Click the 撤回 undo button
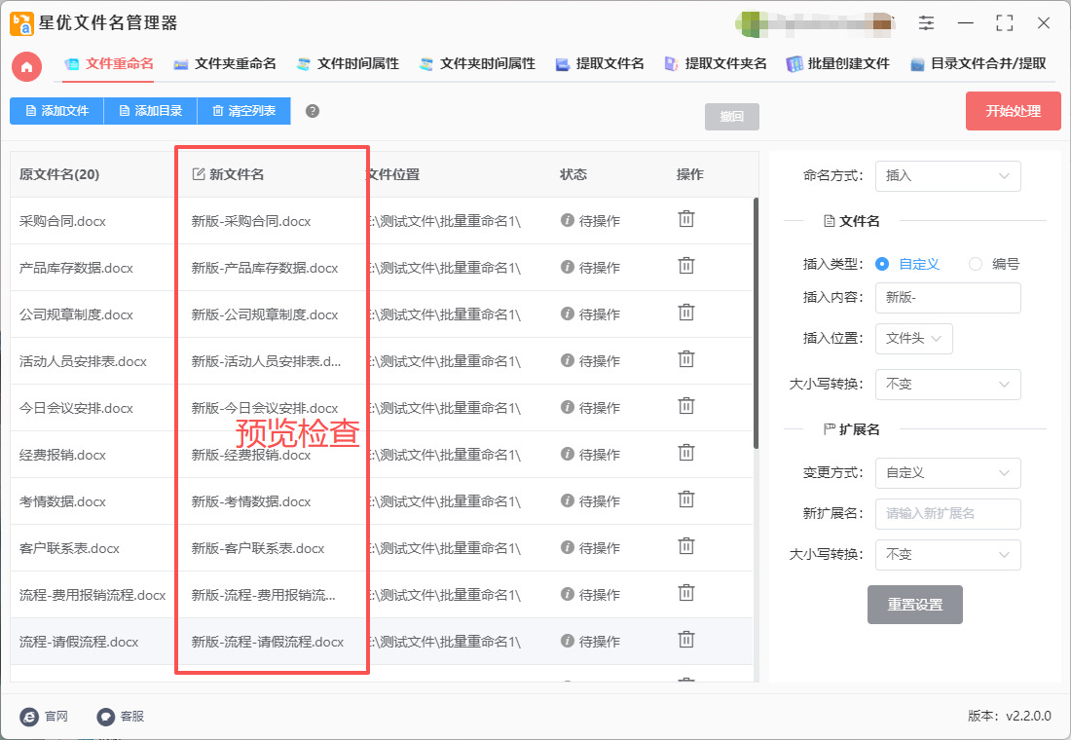1071x740 pixels. [x=731, y=116]
